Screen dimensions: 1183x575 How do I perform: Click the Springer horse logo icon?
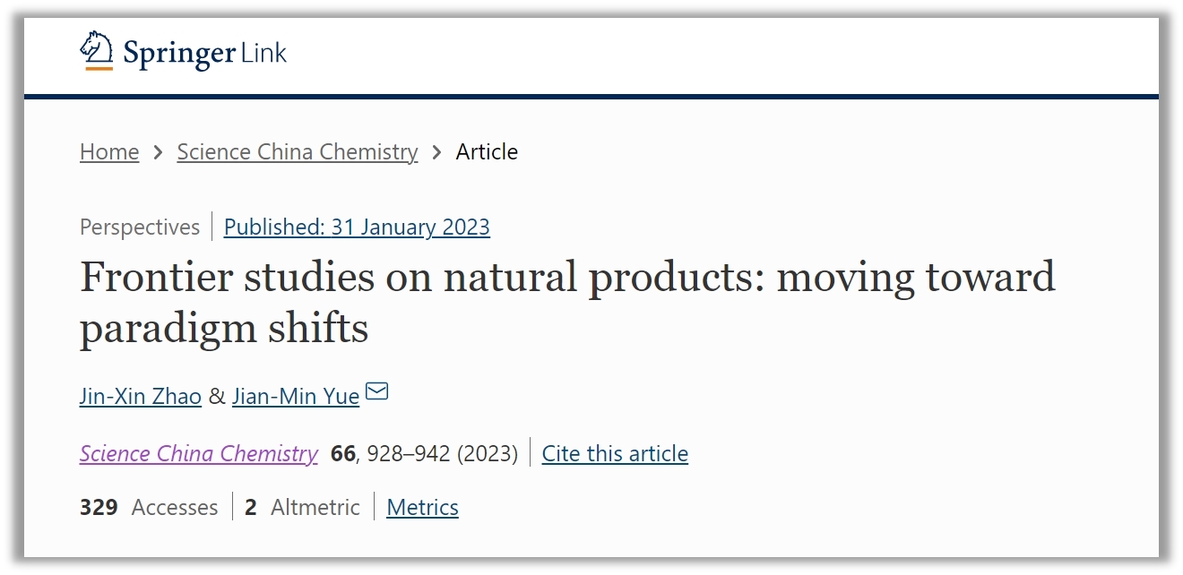pos(97,51)
